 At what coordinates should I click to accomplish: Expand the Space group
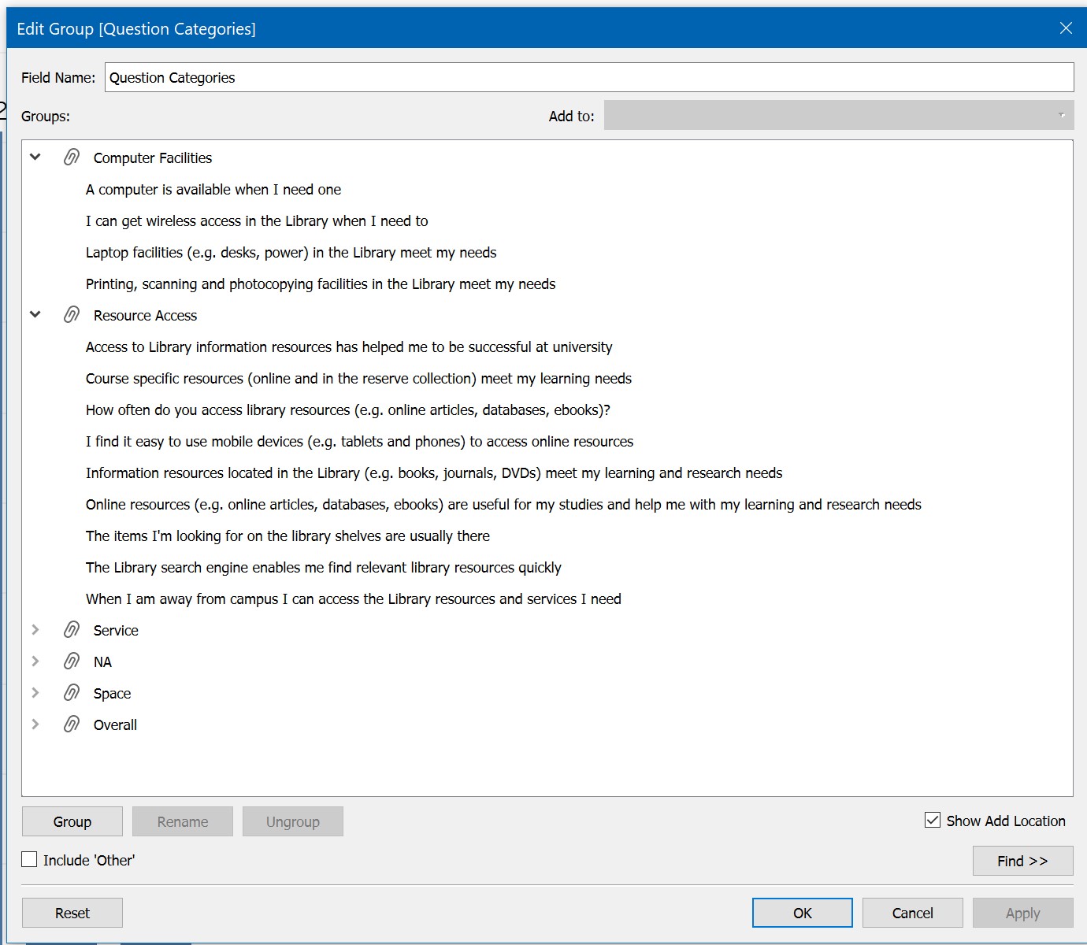tap(35, 692)
